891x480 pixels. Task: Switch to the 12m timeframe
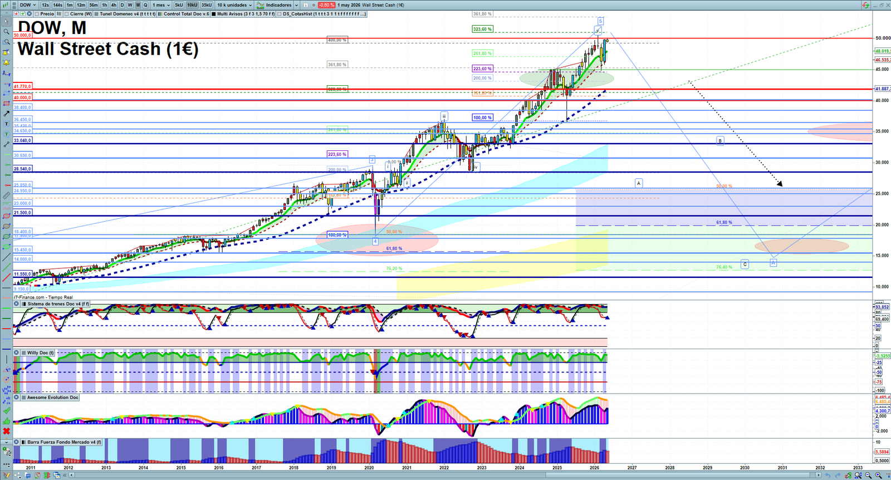(81, 5)
